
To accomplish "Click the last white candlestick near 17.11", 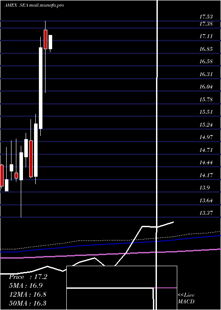I will pyautogui.click(x=50, y=42).
